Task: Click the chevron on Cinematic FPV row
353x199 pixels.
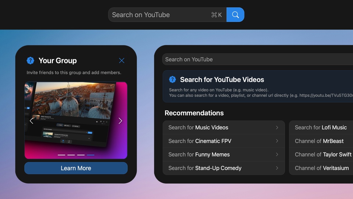Action: 277,141
